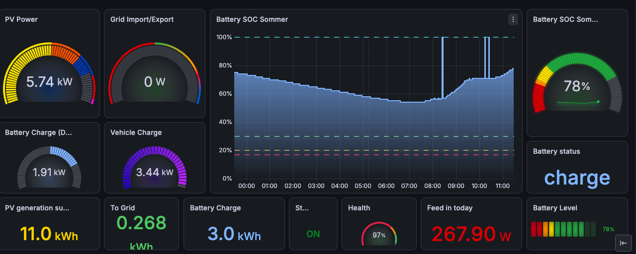Click the 05:00 time axis label
The width and height of the screenshot is (636, 254).
pos(363,186)
